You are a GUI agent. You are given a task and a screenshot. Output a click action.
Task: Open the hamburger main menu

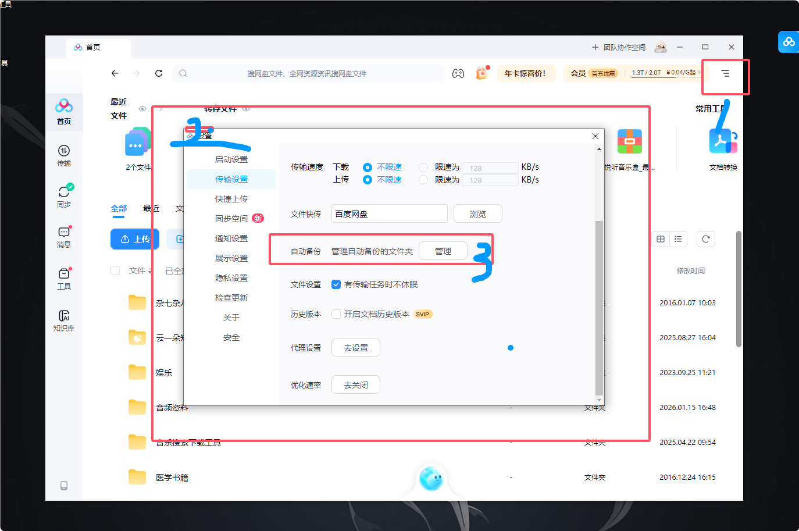[x=725, y=73]
